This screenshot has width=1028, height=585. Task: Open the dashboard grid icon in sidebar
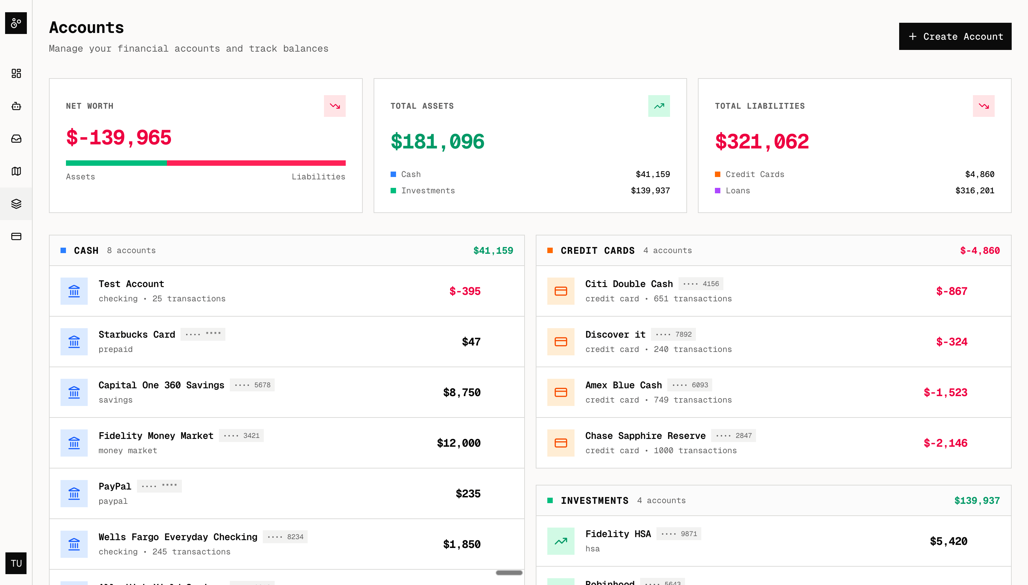click(x=16, y=73)
